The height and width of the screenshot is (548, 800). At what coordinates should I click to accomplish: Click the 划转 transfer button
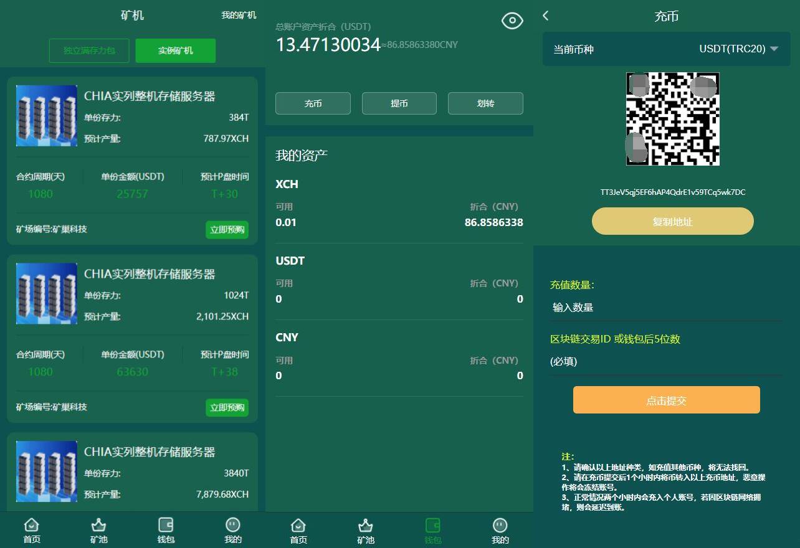pos(485,103)
